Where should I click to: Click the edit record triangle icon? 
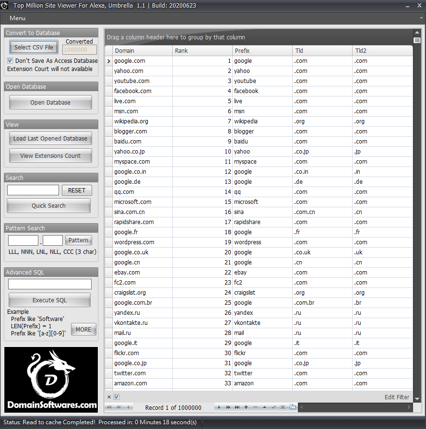(x=265, y=407)
